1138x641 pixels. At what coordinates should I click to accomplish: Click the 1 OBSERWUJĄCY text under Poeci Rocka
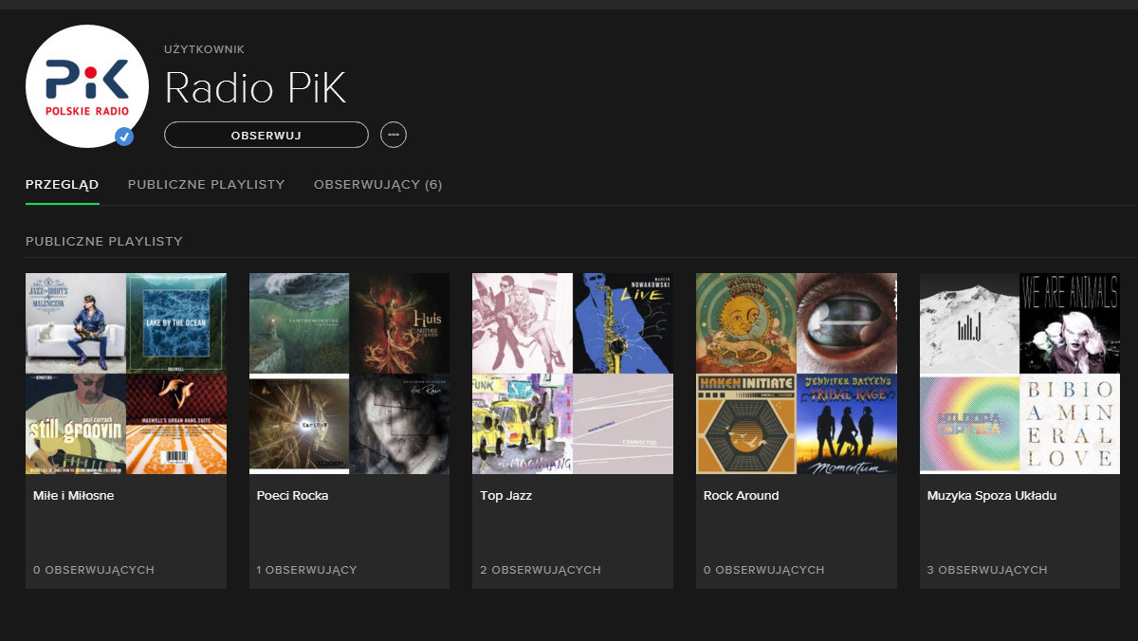coord(306,570)
